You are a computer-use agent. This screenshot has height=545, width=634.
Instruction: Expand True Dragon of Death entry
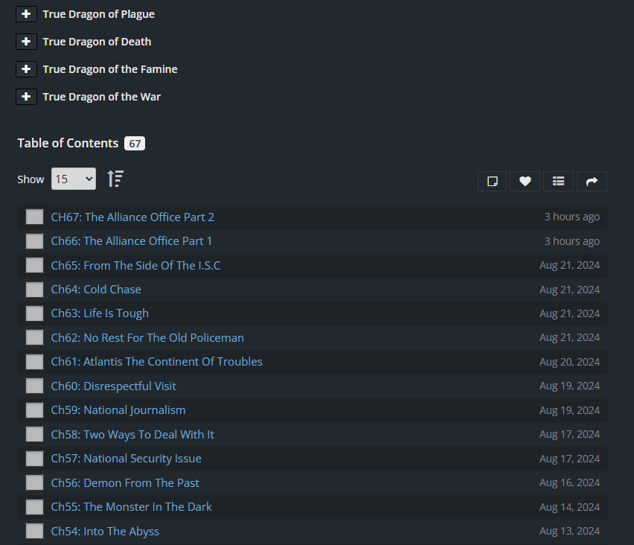tap(26, 42)
